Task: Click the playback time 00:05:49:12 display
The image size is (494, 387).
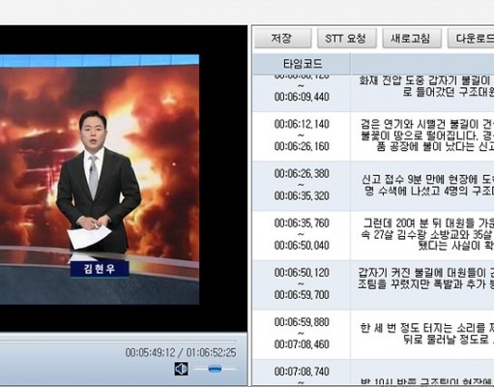Action: (150, 352)
